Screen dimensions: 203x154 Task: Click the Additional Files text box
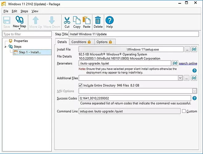(x=128, y=78)
